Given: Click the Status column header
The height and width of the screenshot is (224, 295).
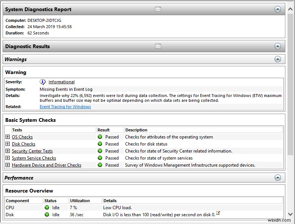Looking at the screenshot, I should [56, 201].
